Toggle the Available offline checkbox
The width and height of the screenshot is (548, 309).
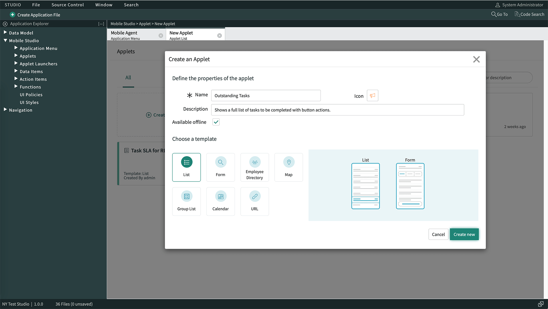point(216,122)
